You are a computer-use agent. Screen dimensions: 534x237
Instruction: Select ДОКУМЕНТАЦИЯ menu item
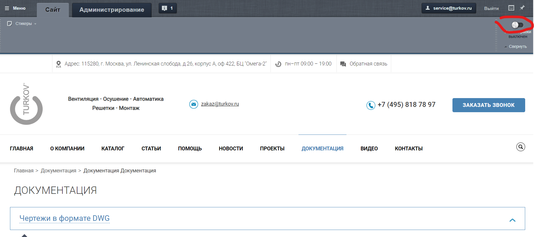[323, 149]
